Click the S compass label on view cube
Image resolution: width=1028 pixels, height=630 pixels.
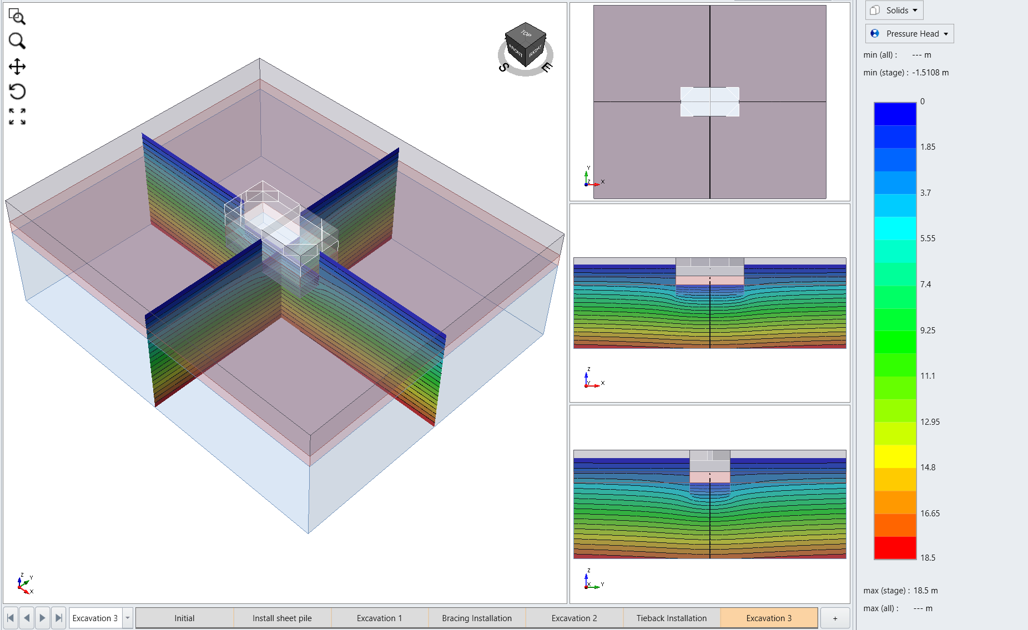point(503,68)
